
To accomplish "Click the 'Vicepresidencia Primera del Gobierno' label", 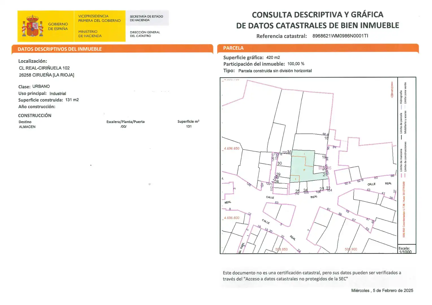I will (x=99, y=18).
